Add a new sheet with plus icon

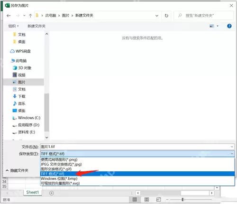coord(52,193)
